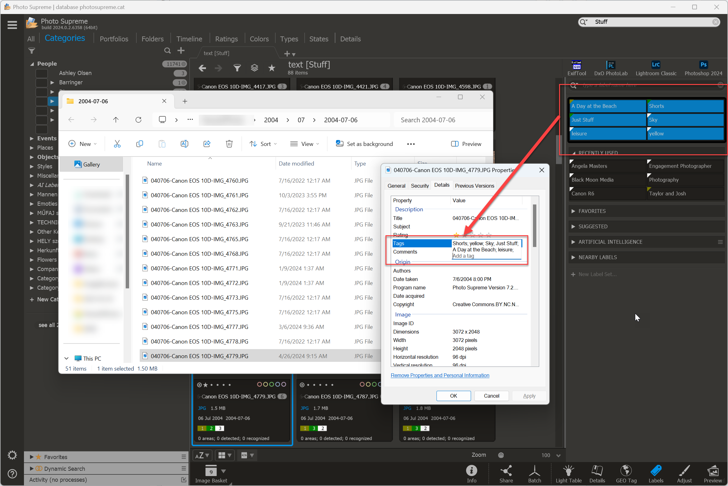The width and height of the screenshot is (728, 486).
Task: Click the Search 2004-07-06 field
Action: pos(443,120)
